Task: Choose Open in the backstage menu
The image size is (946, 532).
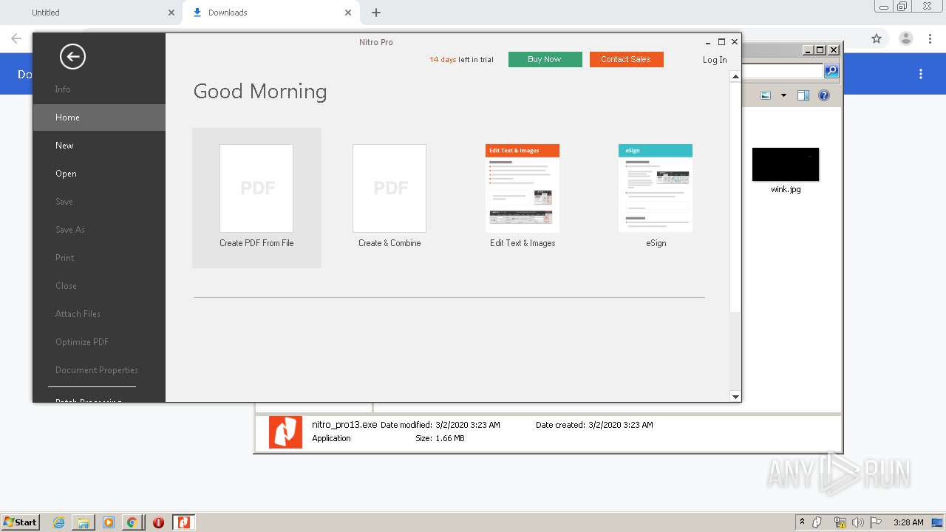Action: 99,174
